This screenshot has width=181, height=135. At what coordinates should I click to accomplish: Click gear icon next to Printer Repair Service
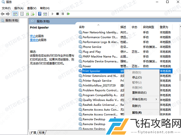click(x=80, y=80)
